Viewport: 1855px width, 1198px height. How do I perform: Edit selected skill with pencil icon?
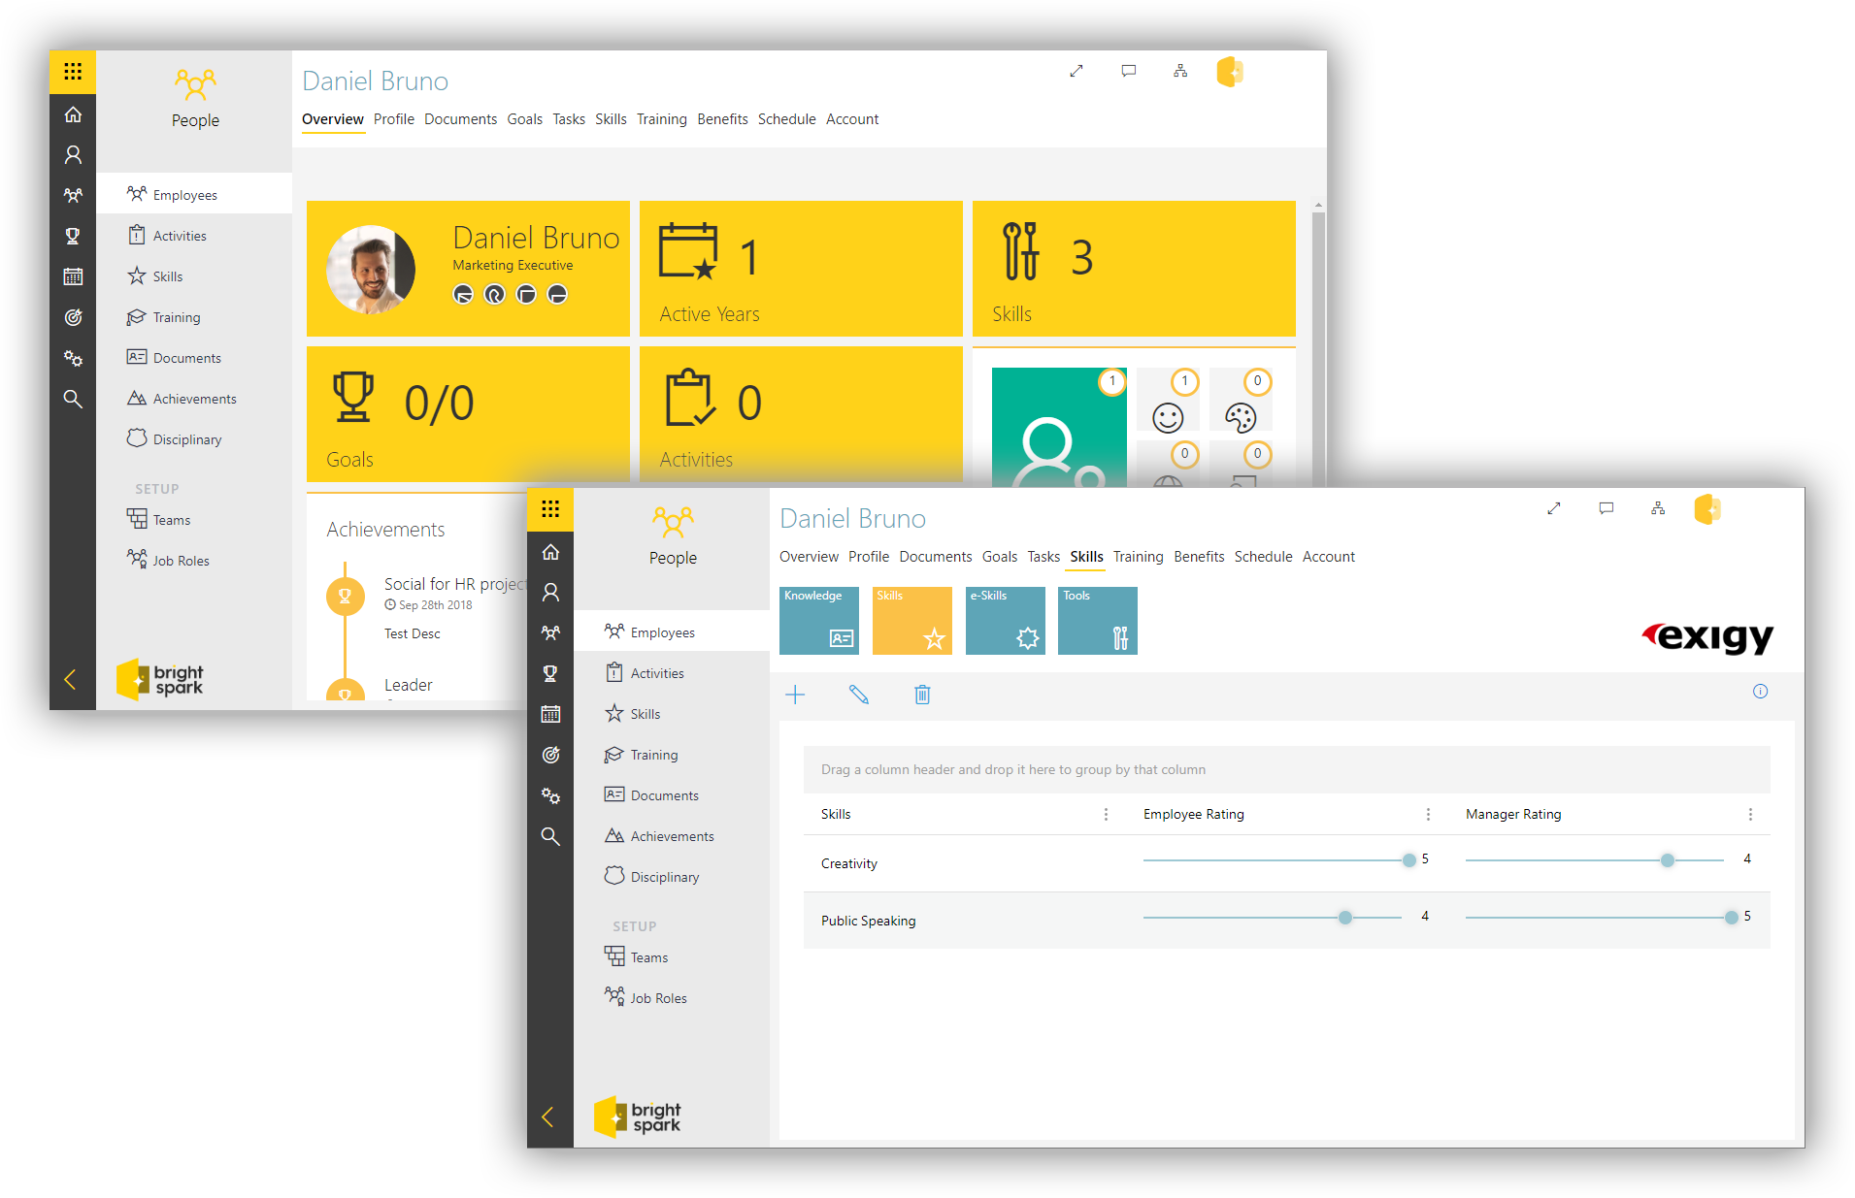pos(859,695)
